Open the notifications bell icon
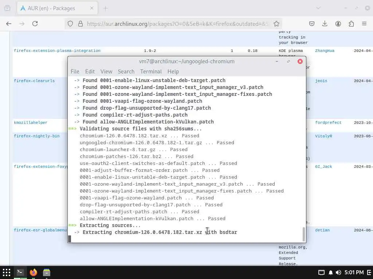373x279 pixels. click(x=330, y=272)
